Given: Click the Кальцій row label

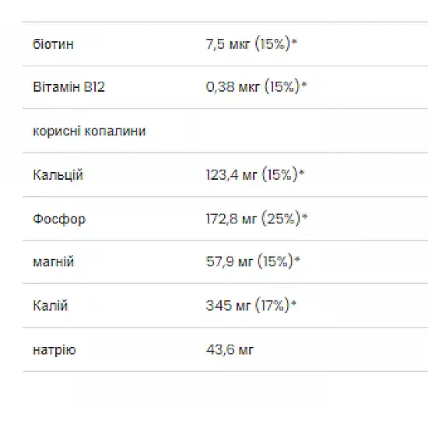Looking at the screenshot, I should (x=58, y=174).
